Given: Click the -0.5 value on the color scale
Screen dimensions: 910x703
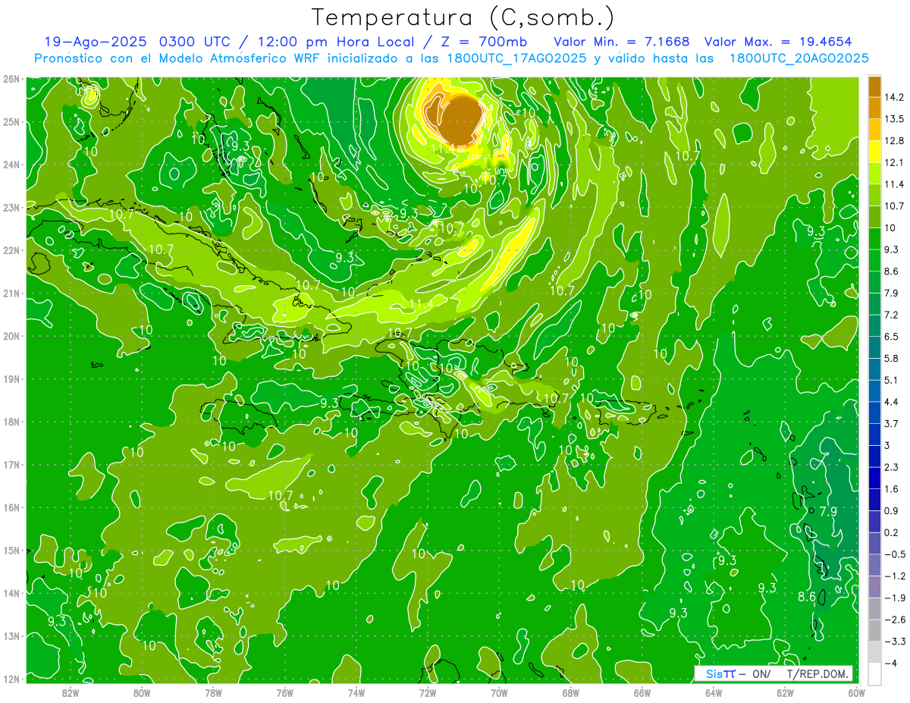Looking at the screenshot, I should (x=893, y=554).
